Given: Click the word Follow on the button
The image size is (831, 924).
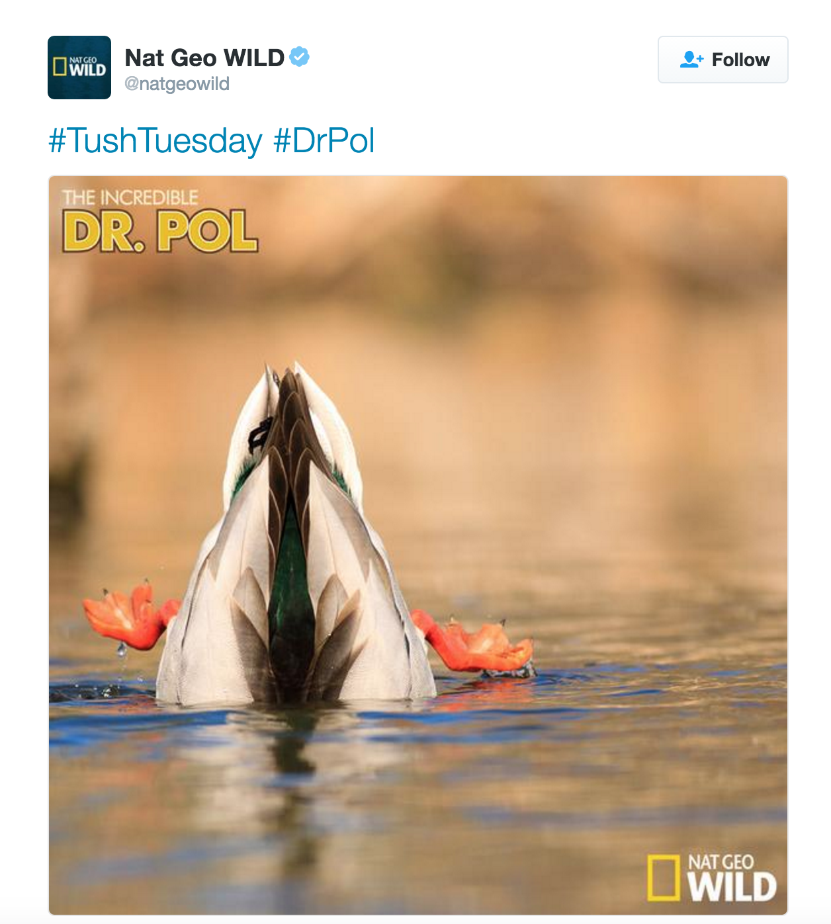Looking at the screenshot, I should pos(740,60).
